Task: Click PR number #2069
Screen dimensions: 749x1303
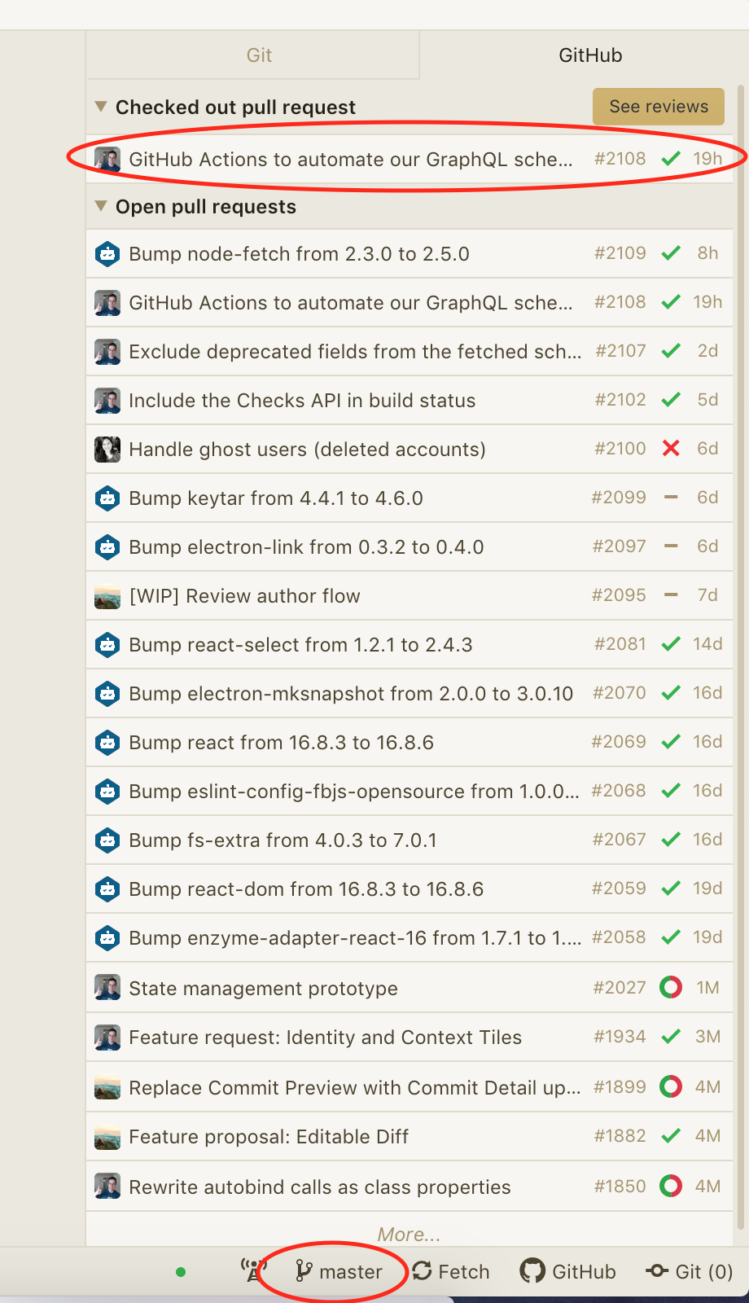Action: (619, 742)
